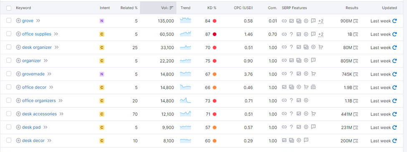Show +2 more SERP features for office supplies
Viewport: 407px width, 152px height.
click(x=321, y=34)
